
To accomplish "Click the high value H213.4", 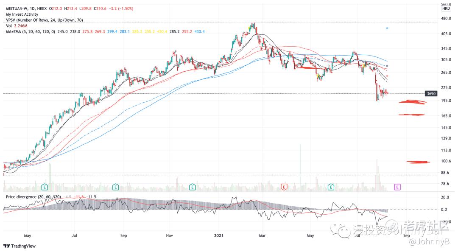I will click(71, 8).
